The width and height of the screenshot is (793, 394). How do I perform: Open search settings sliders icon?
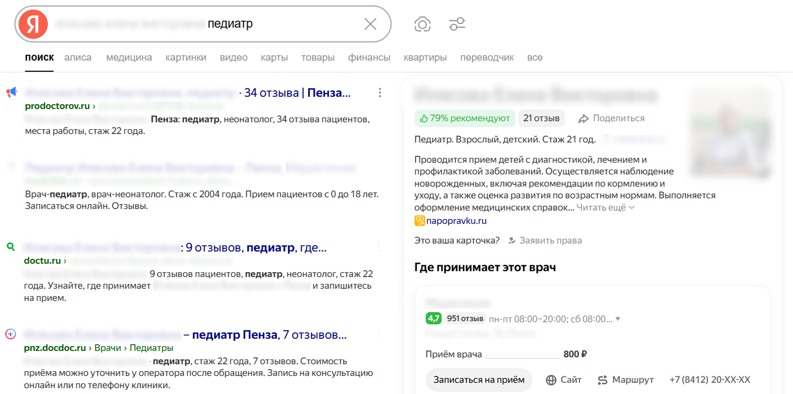tap(457, 24)
